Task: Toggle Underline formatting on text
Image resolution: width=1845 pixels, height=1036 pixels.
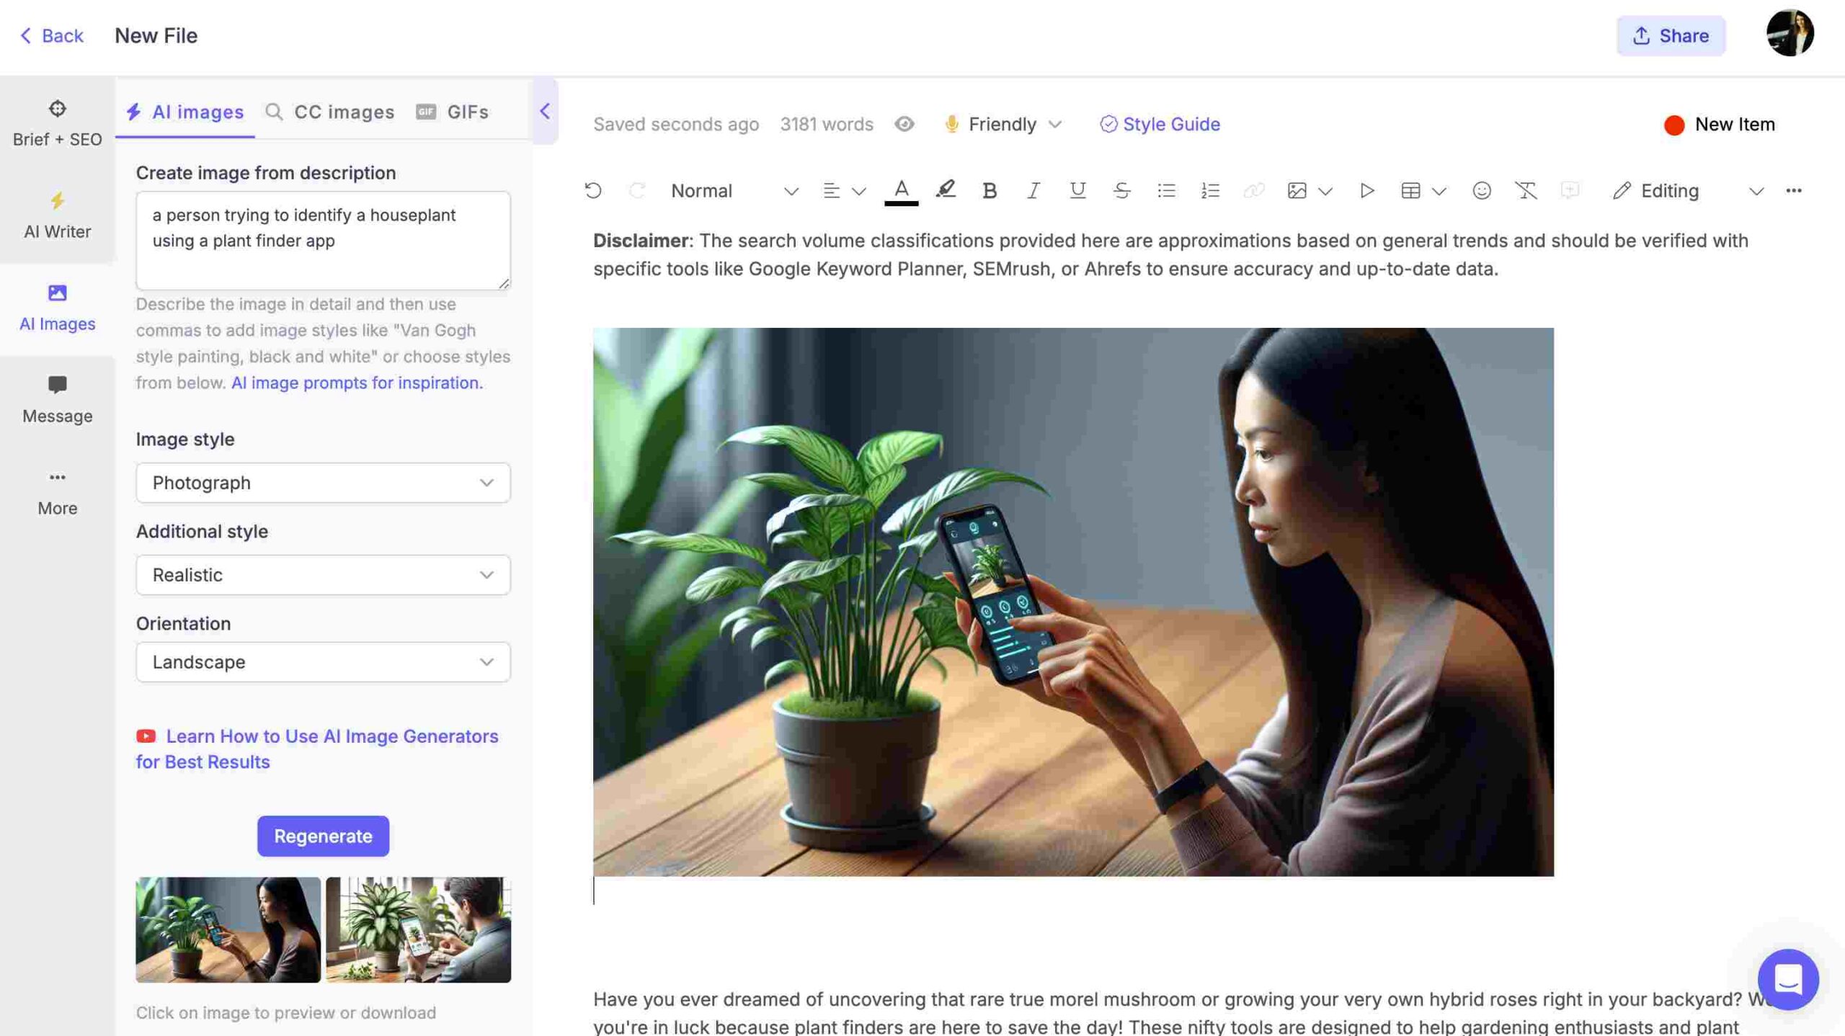Action: (1077, 190)
